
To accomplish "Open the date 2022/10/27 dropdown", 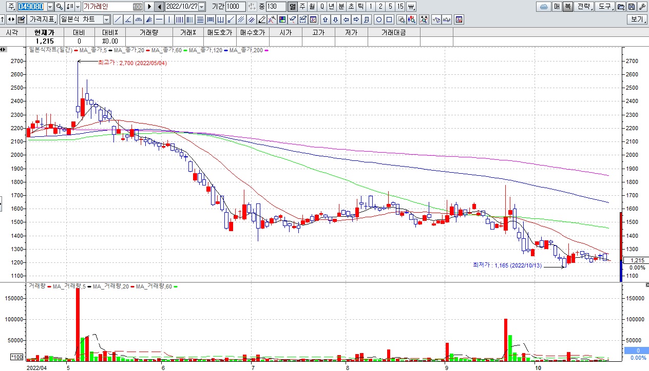I will tap(201, 7).
